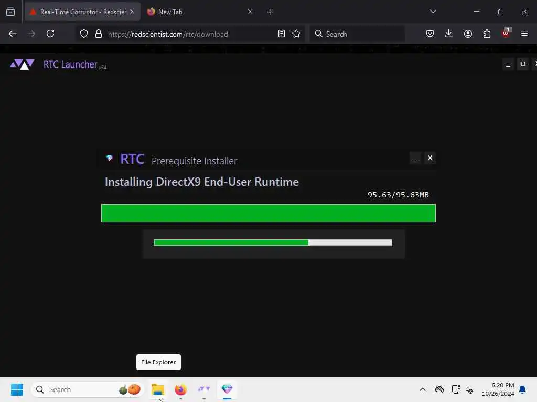Viewport: 537px width, 402px height.
Task: Minimize the RTC Prerequisite Installer dialog
Action: click(415, 158)
